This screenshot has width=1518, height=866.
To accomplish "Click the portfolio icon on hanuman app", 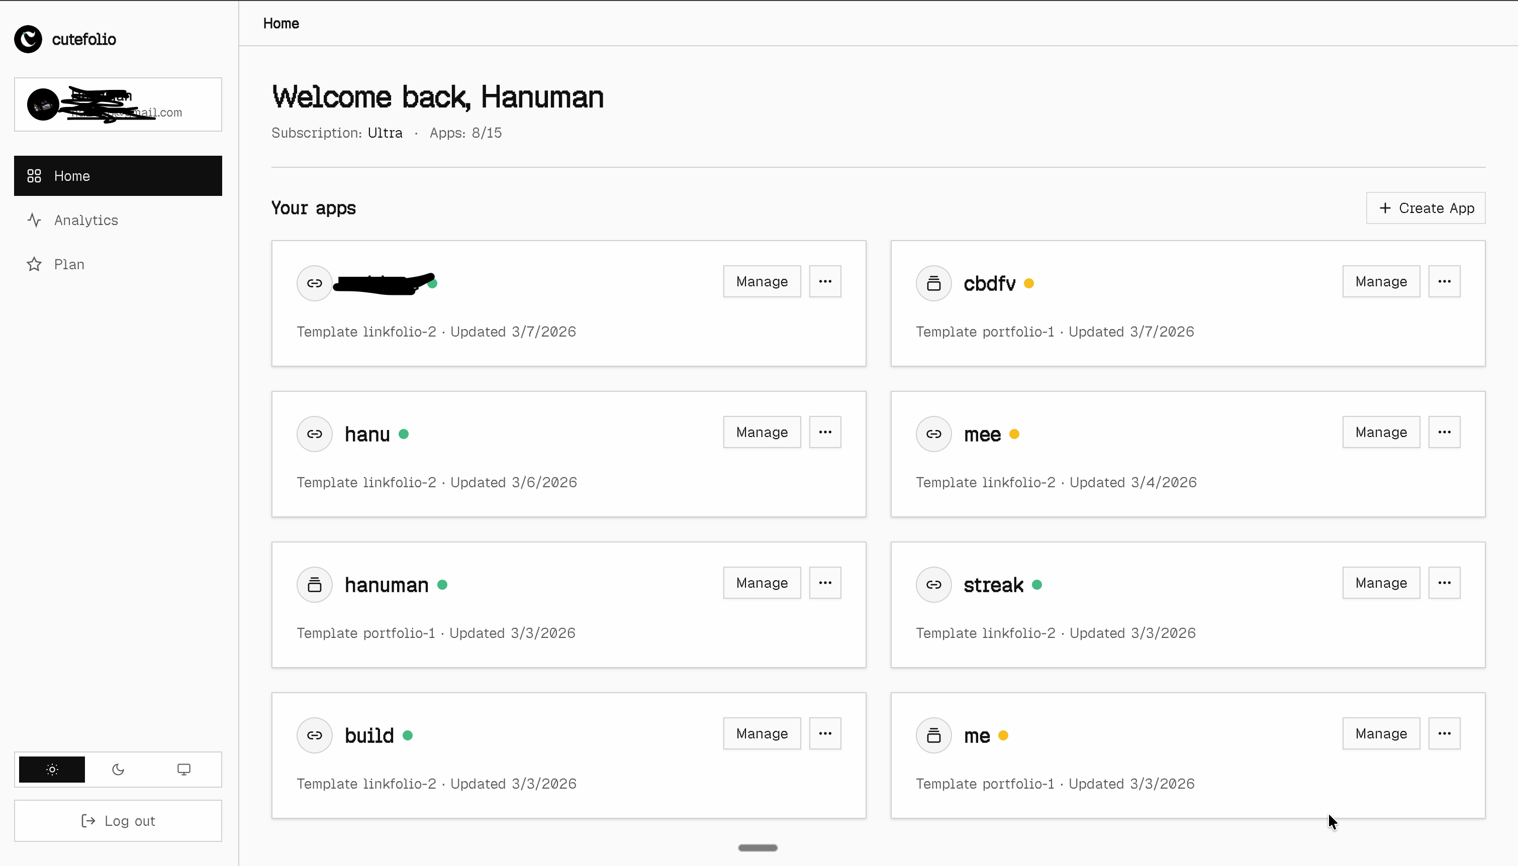I will click(314, 585).
